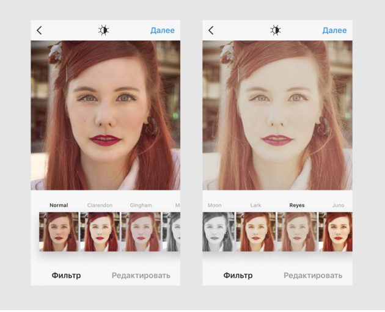385x312 pixels.
Task: Choose the Gingham filter thumbnail
Action: [x=141, y=232]
